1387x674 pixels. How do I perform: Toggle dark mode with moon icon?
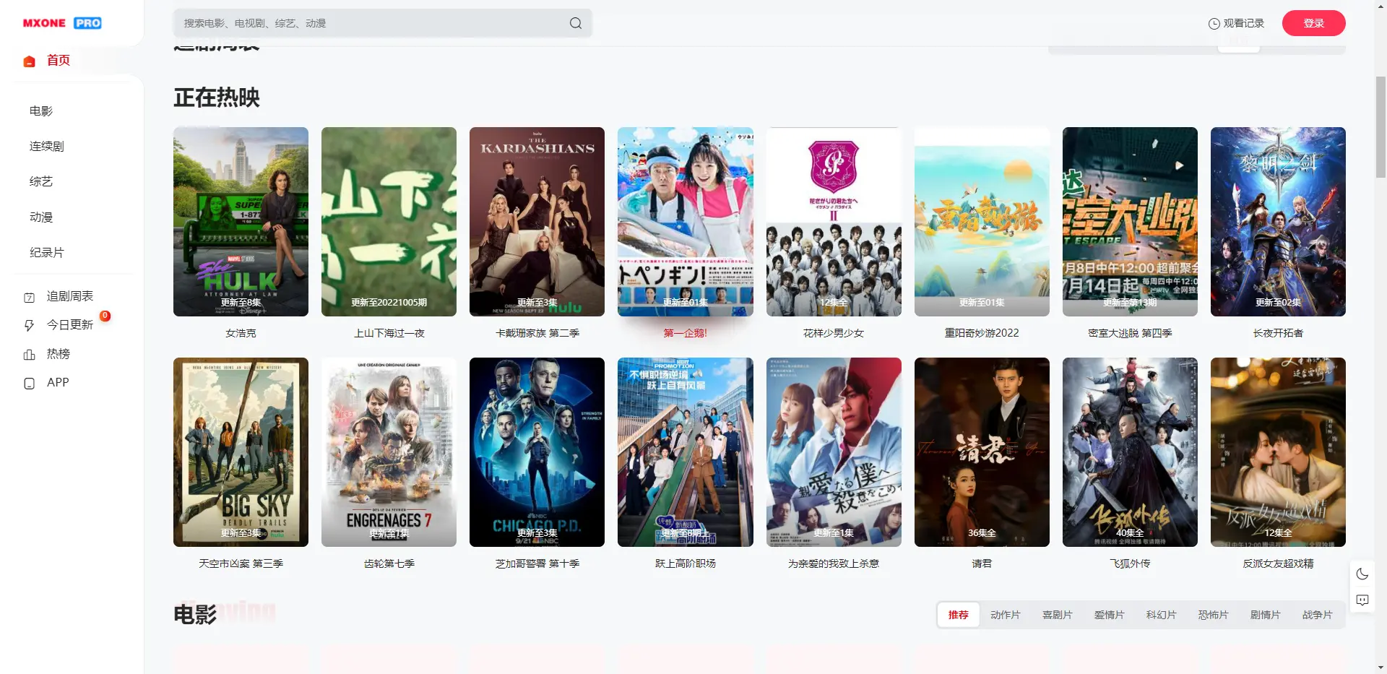(x=1362, y=574)
